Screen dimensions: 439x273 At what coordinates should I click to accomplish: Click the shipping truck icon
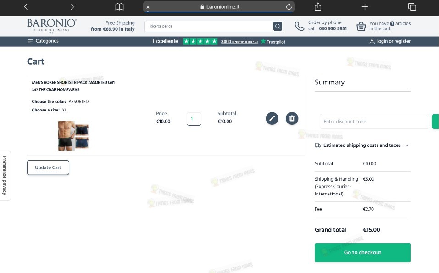click(x=318, y=145)
